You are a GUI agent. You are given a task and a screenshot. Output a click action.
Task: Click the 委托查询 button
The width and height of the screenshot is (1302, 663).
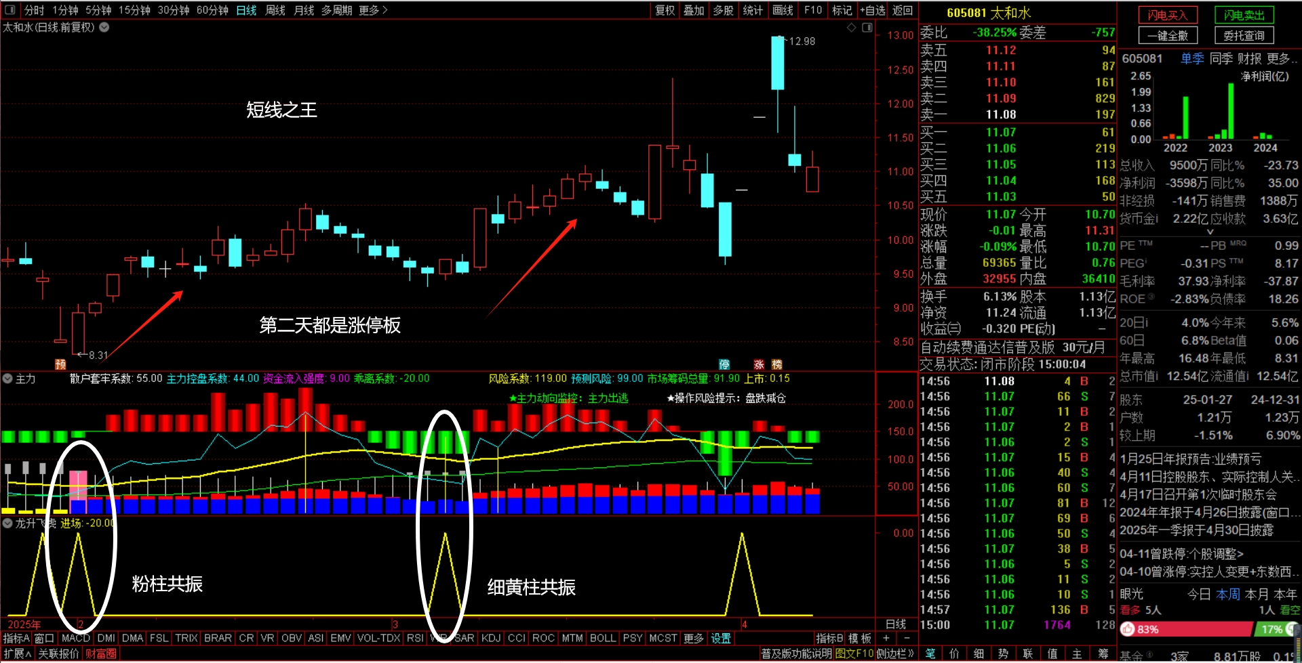tap(1244, 35)
